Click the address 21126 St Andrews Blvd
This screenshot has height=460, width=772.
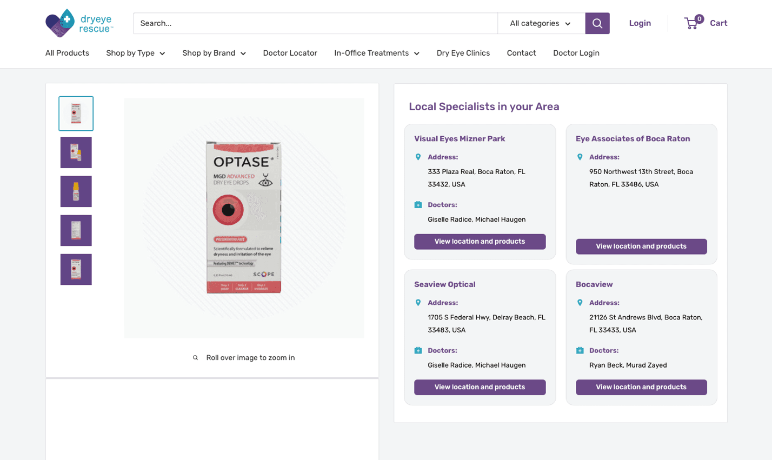pyautogui.click(x=646, y=324)
